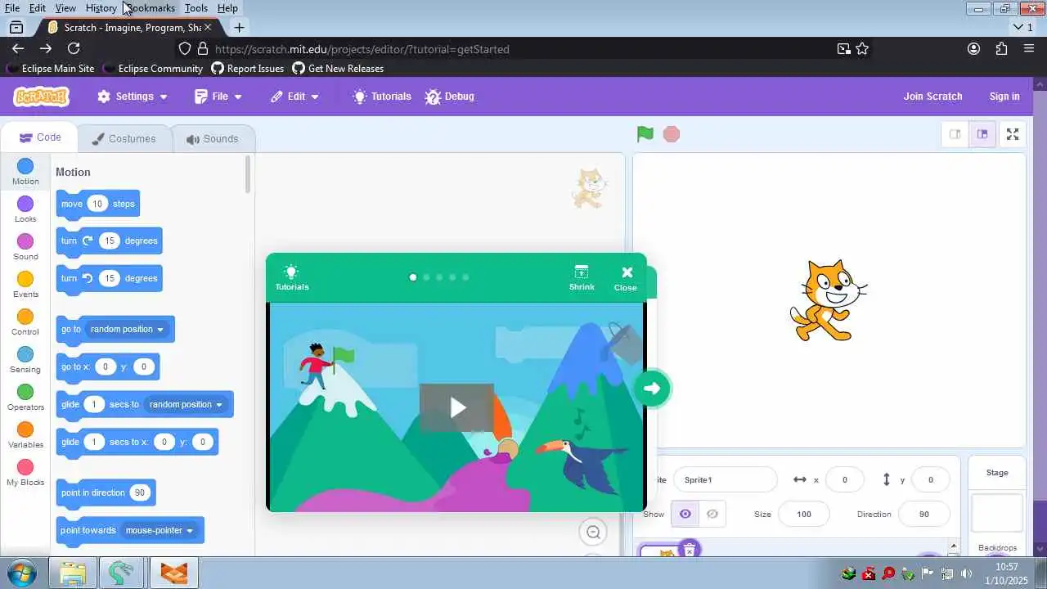Show the sprite using eye icon
1047x589 pixels.
[x=685, y=514]
